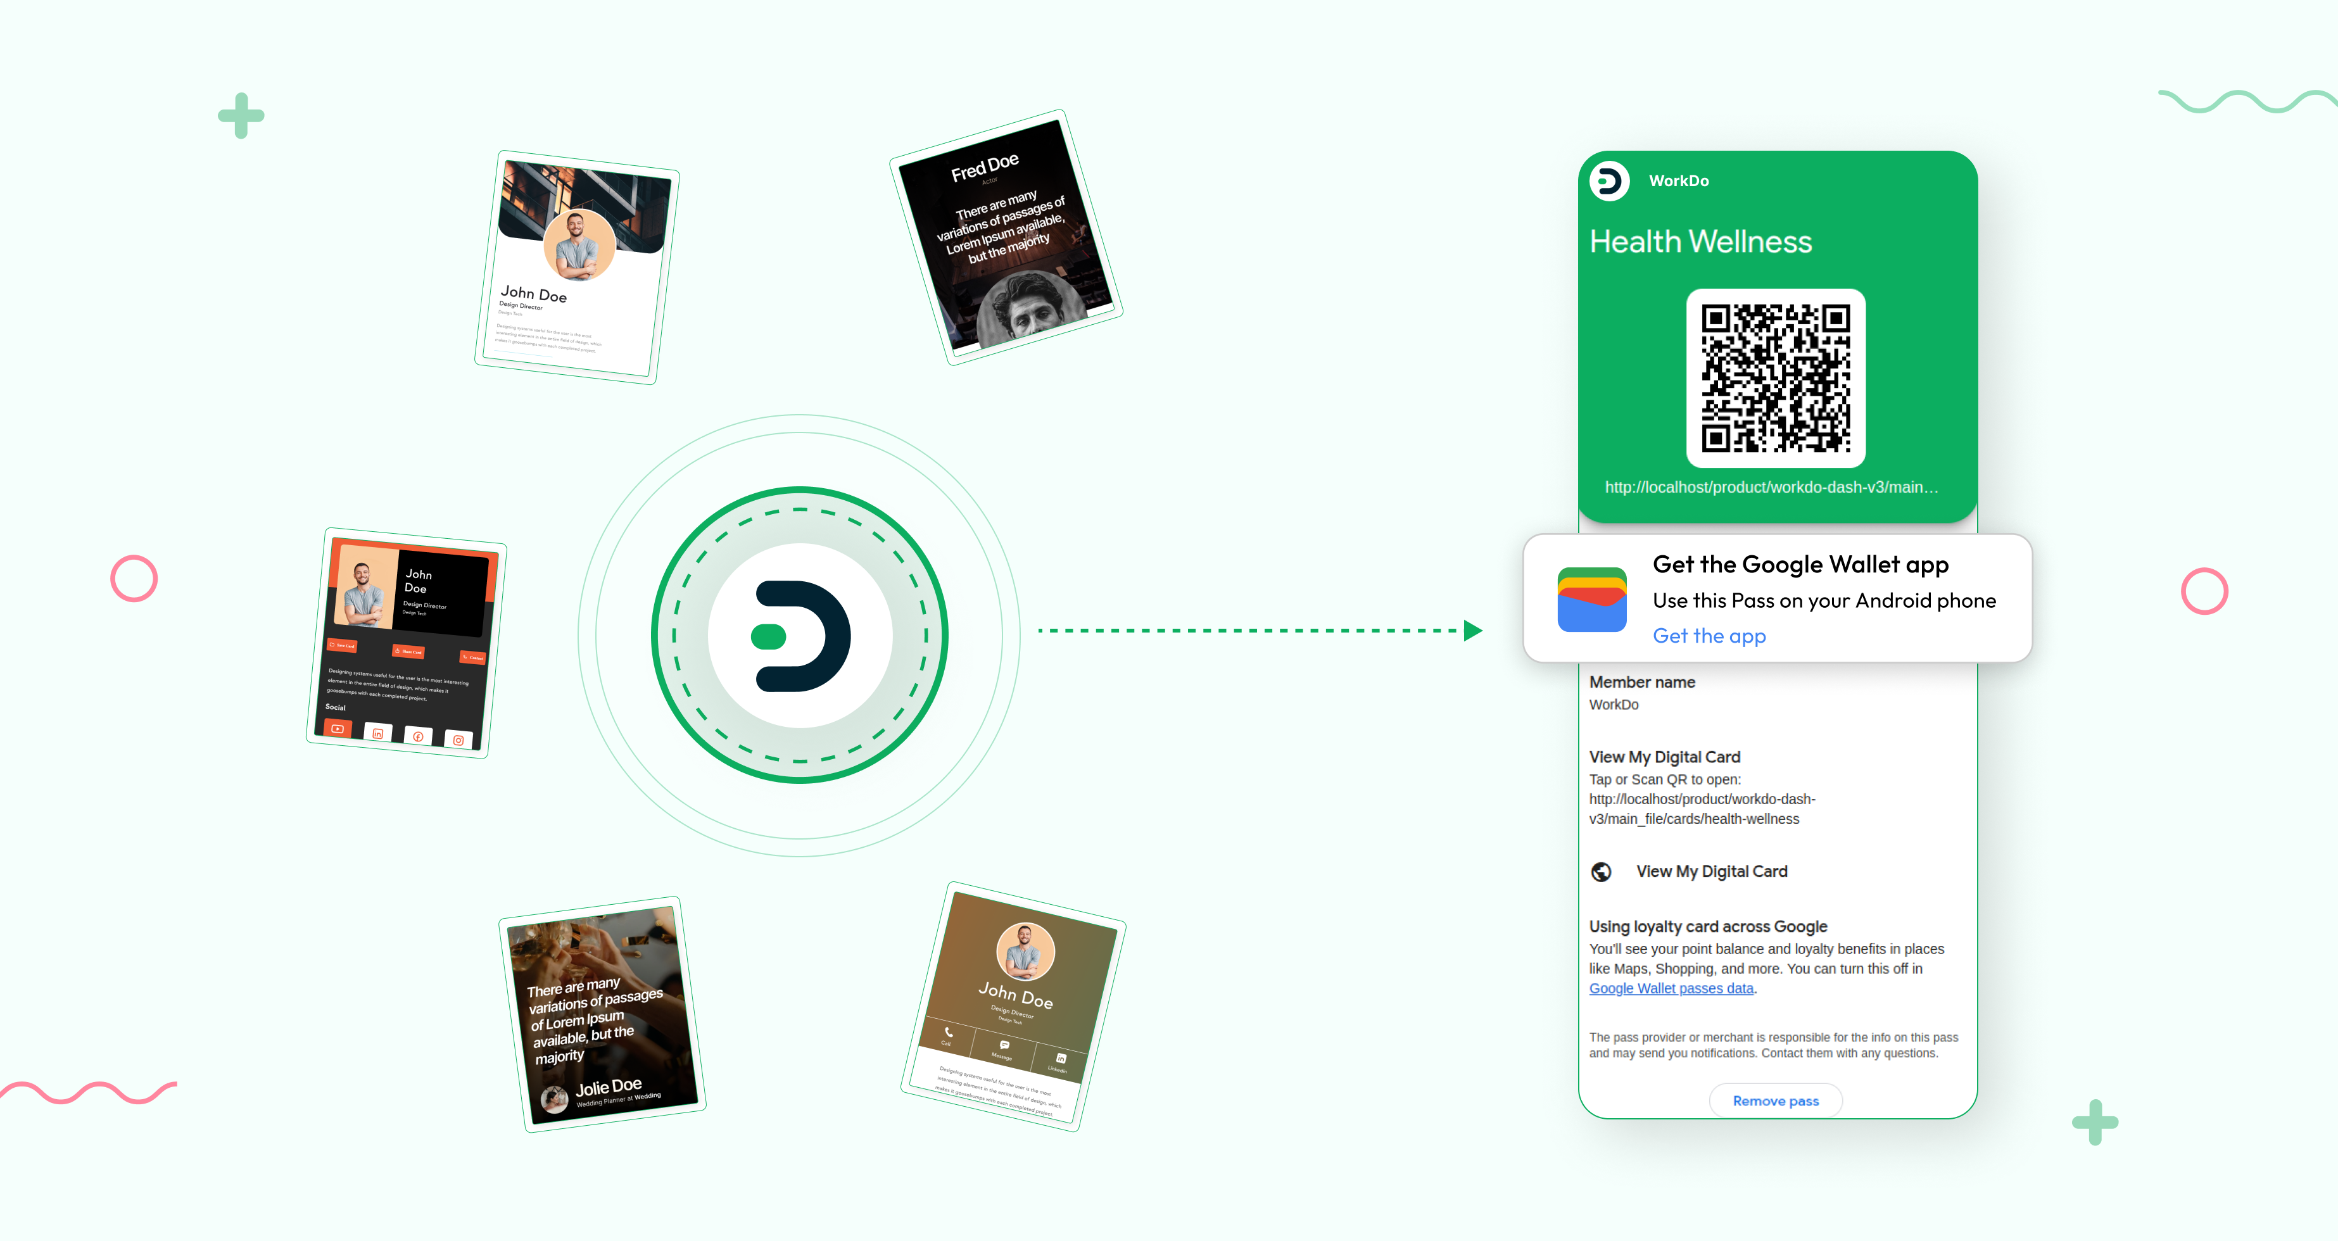Click the green plus decoration at top left
Screen dimensions: 2338x1241
[x=241, y=116]
